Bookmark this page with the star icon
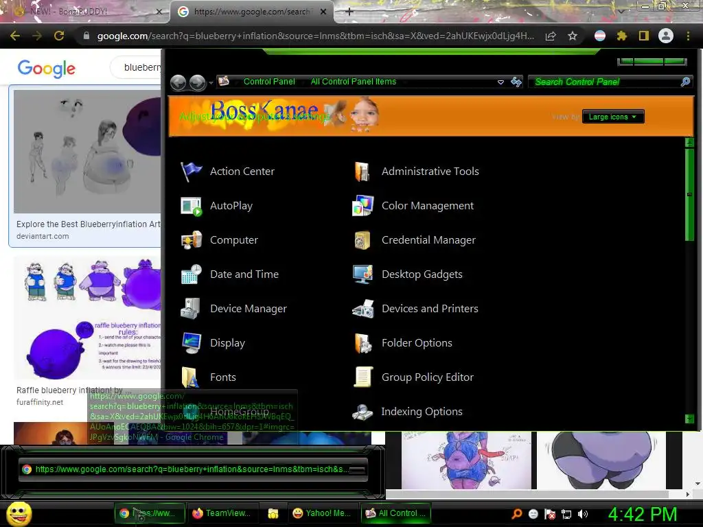The image size is (703, 527). (x=573, y=36)
